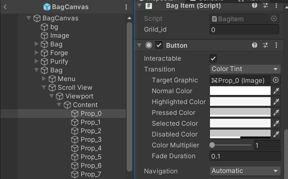Select the Forge object label
Viewport: 288px width, 179px height.
(59, 53)
